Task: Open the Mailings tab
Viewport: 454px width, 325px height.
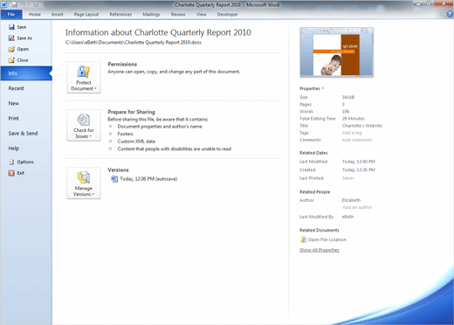Action: (151, 14)
